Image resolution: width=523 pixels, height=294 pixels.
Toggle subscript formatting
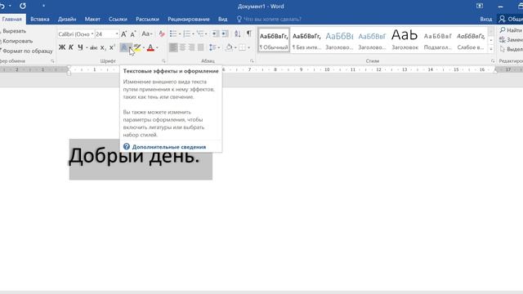tap(103, 47)
